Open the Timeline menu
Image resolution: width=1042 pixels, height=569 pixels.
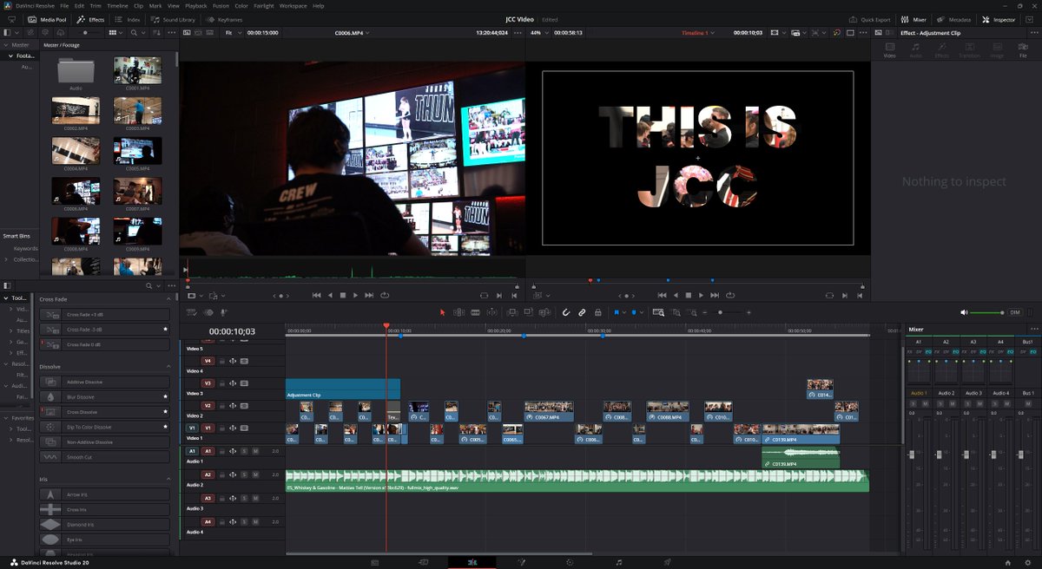pyautogui.click(x=116, y=6)
